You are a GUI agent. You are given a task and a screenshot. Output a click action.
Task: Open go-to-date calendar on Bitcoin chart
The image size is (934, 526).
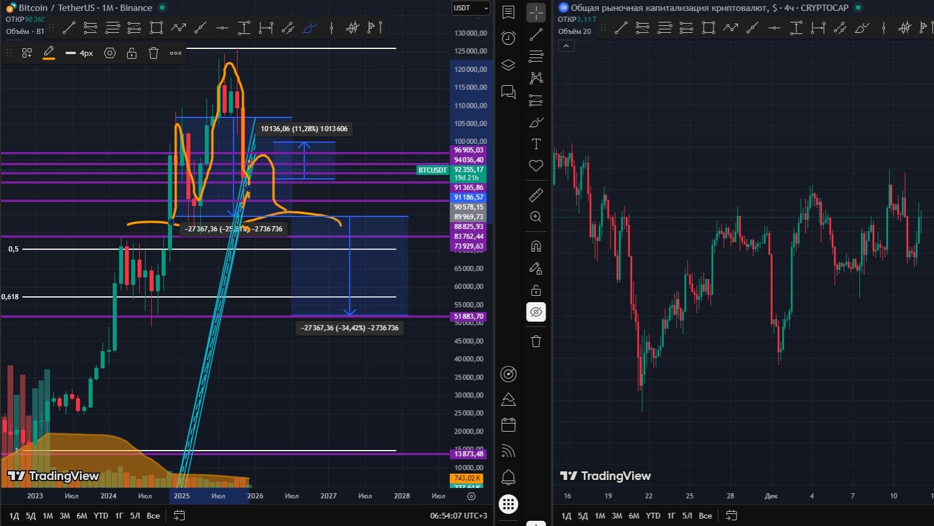coord(180,516)
